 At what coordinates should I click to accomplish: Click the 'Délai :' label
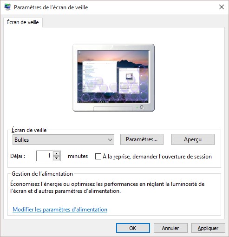click(x=18, y=156)
